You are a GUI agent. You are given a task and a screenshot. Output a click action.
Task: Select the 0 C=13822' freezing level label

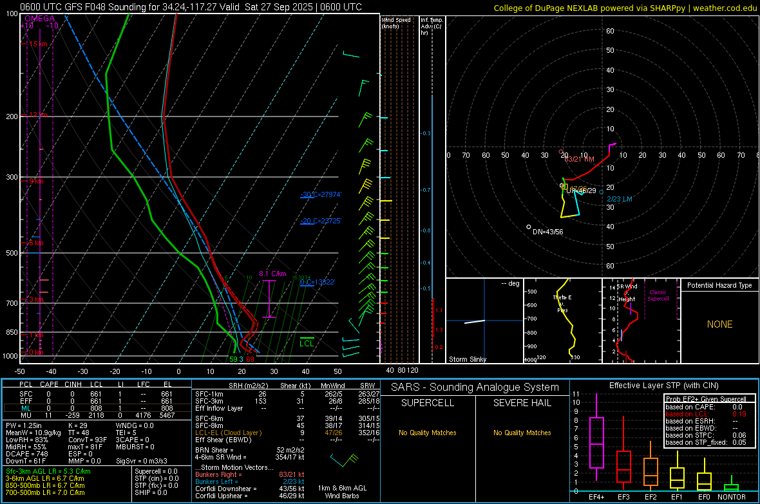318,282
